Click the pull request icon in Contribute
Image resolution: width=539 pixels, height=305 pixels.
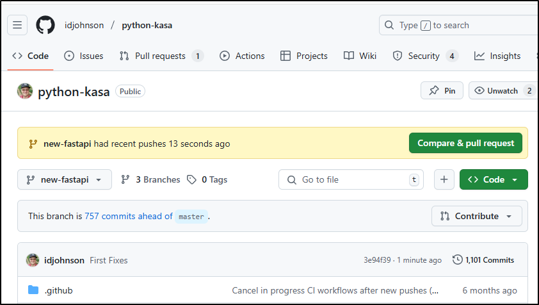445,216
